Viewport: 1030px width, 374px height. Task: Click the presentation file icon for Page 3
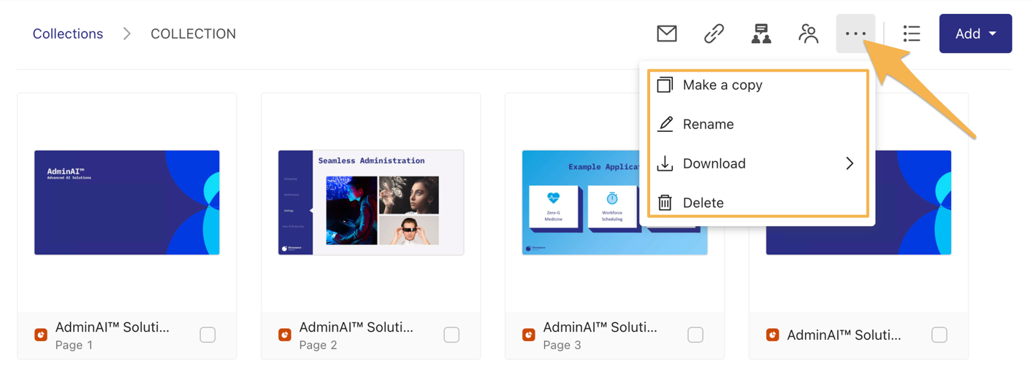point(529,335)
